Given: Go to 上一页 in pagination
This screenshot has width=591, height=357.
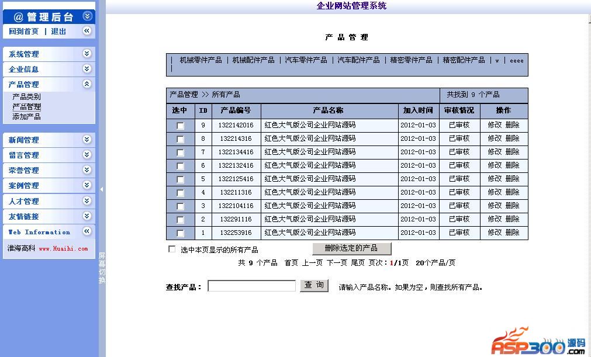Looking at the screenshot, I should click(313, 263).
